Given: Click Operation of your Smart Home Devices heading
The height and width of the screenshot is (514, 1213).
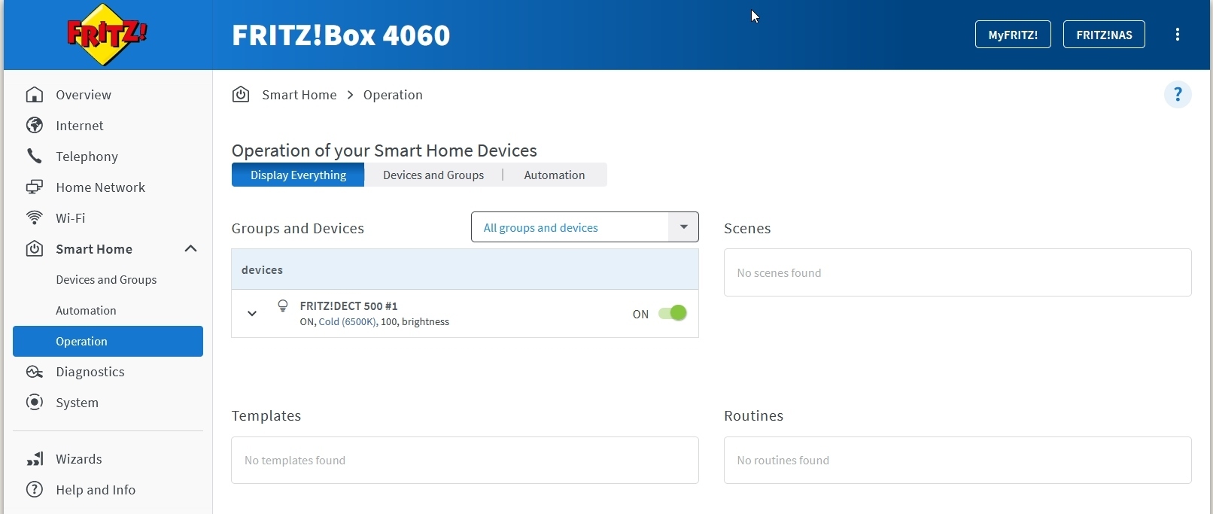Looking at the screenshot, I should [385, 151].
